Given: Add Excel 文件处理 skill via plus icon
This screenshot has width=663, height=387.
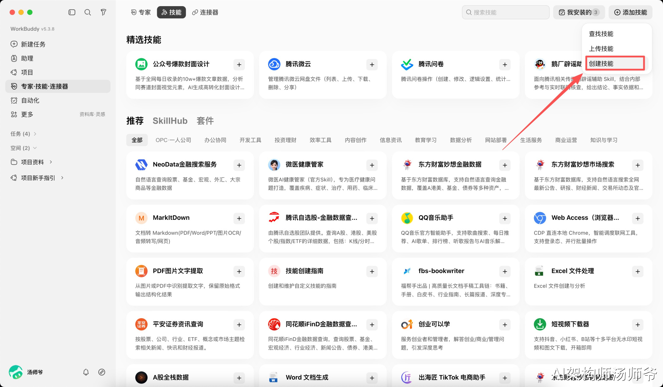Looking at the screenshot, I should [638, 271].
